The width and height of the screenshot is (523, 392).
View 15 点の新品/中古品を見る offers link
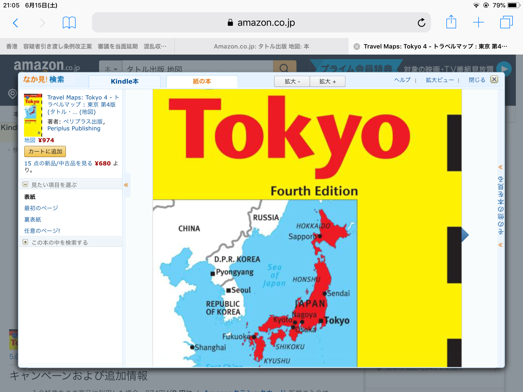point(58,163)
